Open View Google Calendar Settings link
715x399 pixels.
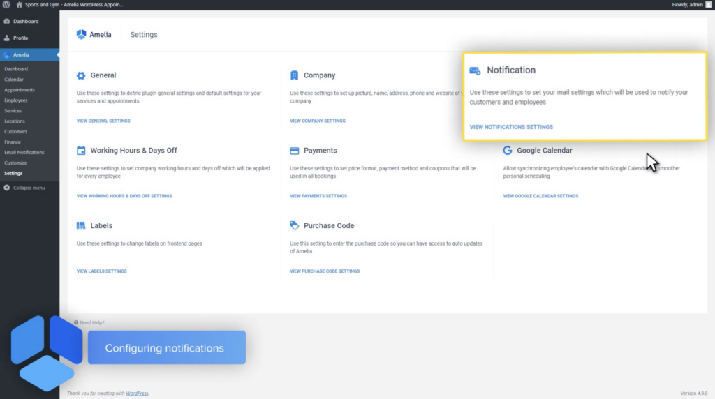[540, 196]
